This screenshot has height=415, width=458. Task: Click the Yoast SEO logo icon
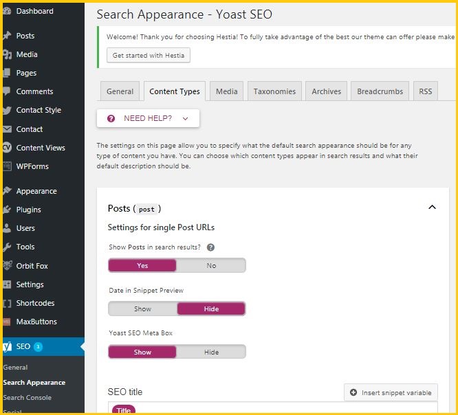point(7,346)
